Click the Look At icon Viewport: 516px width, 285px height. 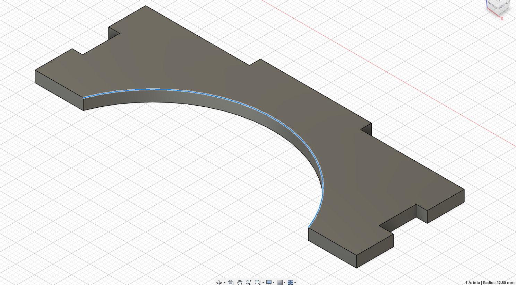[x=231, y=283]
